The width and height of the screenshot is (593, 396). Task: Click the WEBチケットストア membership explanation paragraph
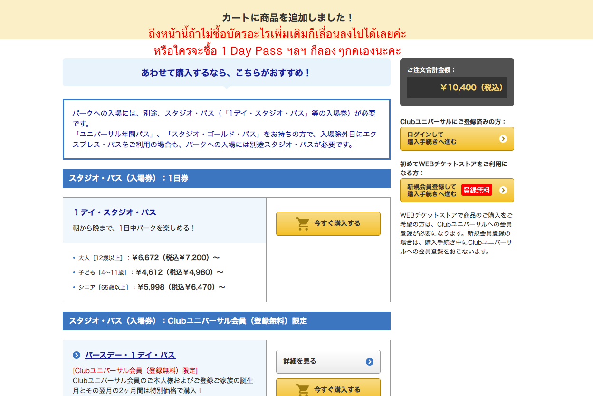click(456, 233)
